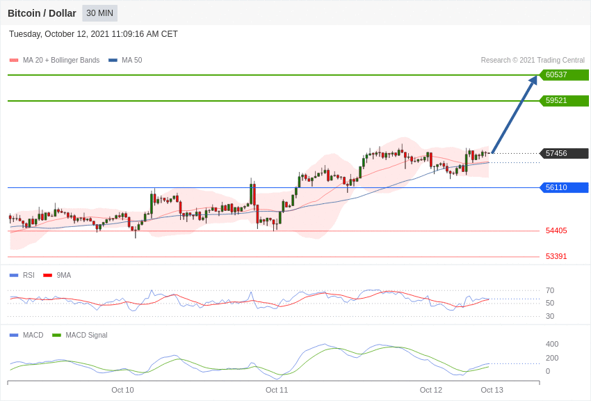Click the MACD Signal green legend marker
Screen dimensions: 591x401
pyautogui.click(x=56, y=335)
